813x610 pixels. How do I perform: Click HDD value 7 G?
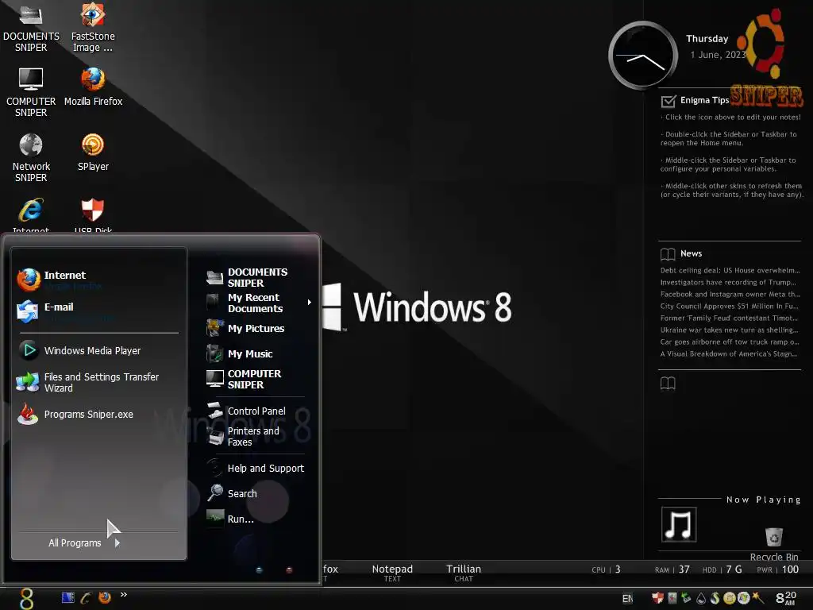(734, 569)
